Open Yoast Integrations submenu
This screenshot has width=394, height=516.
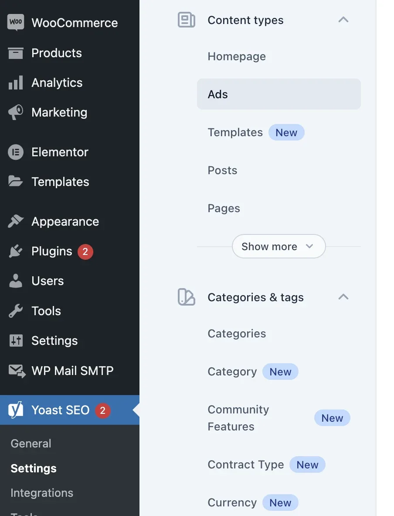[x=42, y=493]
